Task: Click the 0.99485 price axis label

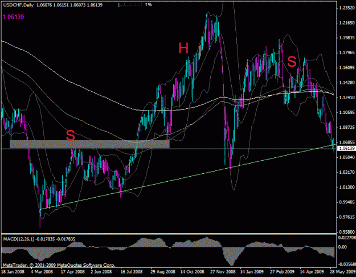Action: click(347, 202)
